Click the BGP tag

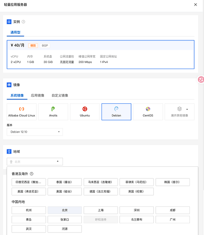(x=45, y=46)
